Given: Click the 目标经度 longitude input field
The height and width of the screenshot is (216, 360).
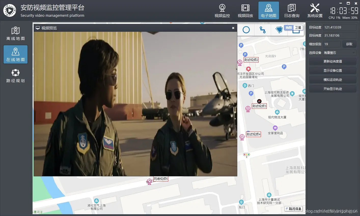Looking at the screenshot, I should (x=340, y=27).
